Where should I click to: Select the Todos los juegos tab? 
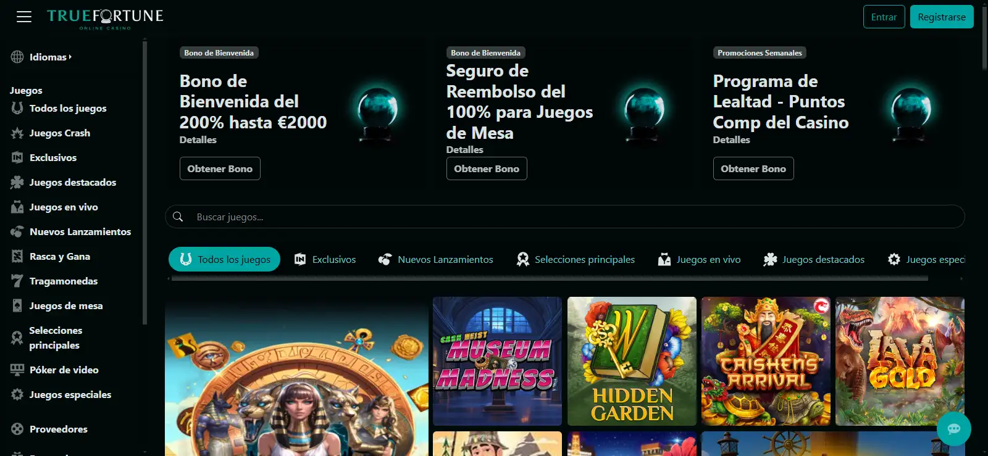pos(224,259)
